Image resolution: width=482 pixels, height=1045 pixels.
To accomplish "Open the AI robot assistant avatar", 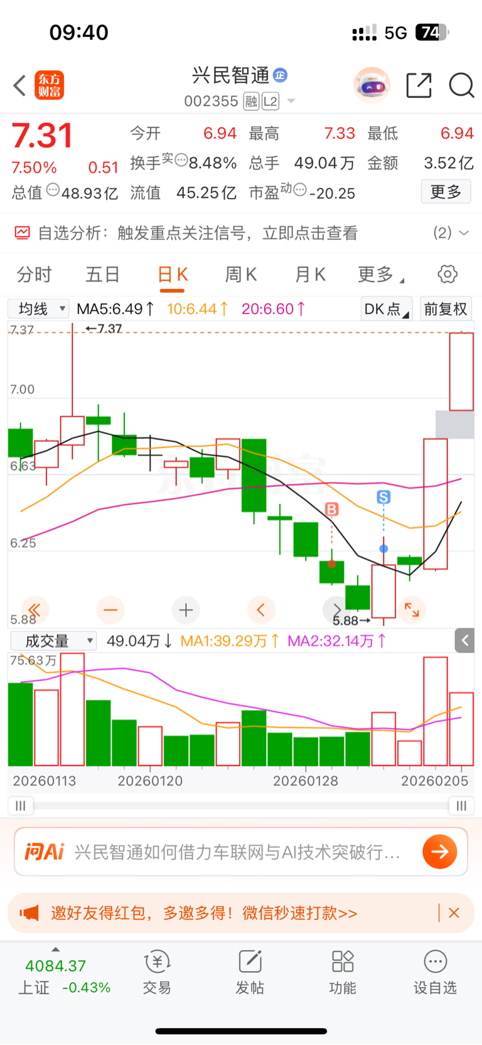I will (372, 85).
